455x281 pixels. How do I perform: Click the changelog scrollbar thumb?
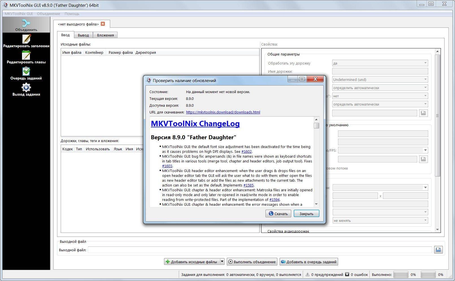(x=317, y=125)
